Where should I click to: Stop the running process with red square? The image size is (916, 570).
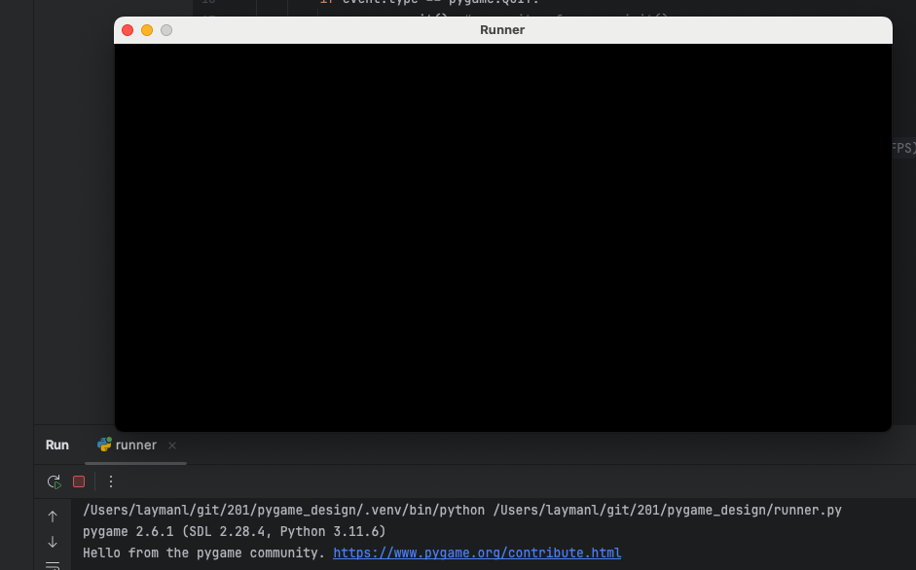[x=79, y=481]
